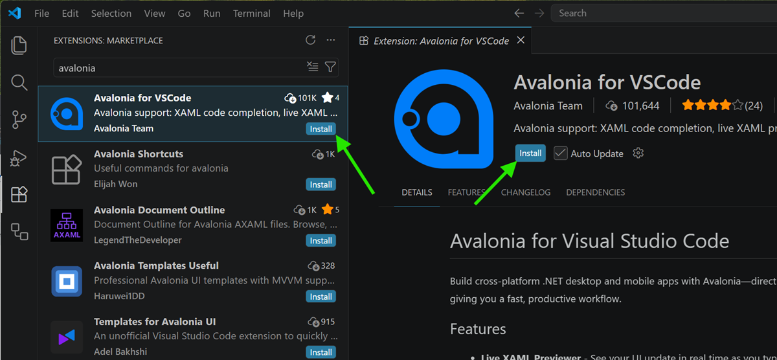Select the Templates for Avalonia UI title
The width and height of the screenshot is (777, 360).
(x=155, y=322)
